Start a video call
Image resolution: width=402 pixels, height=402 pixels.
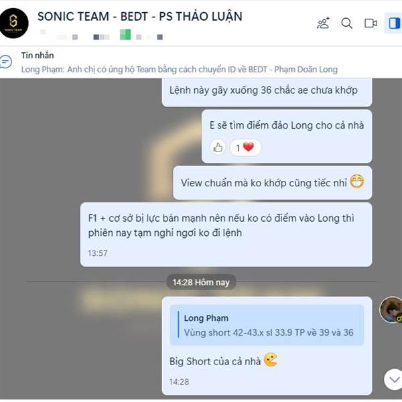click(x=371, y=23)
